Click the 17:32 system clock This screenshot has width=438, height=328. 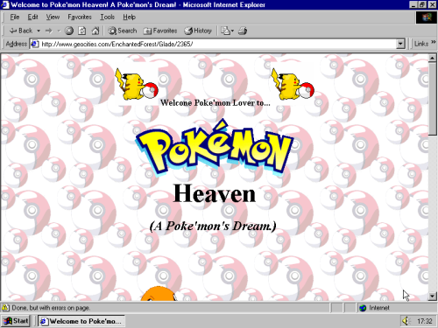425,321
